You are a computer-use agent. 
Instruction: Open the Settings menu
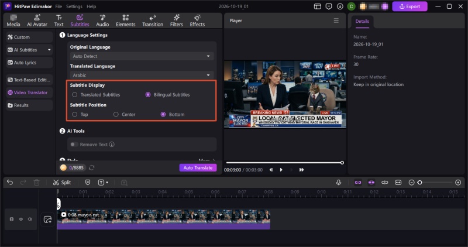tap(74, 6)
